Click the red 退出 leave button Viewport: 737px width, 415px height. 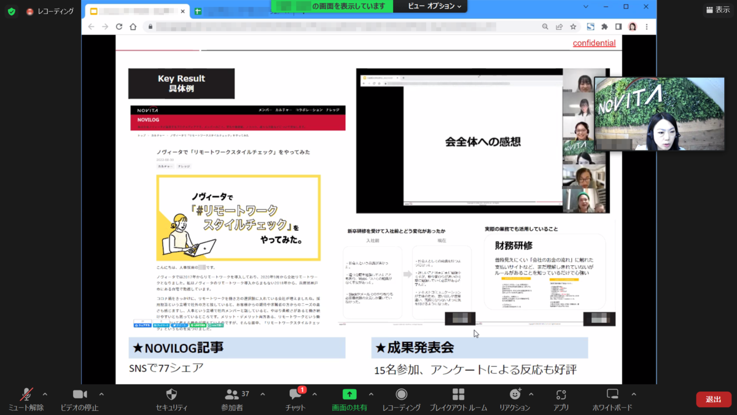coord(714,399)
